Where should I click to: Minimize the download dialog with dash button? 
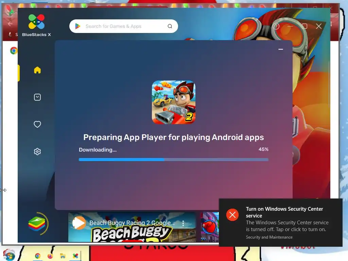point(281,49)
